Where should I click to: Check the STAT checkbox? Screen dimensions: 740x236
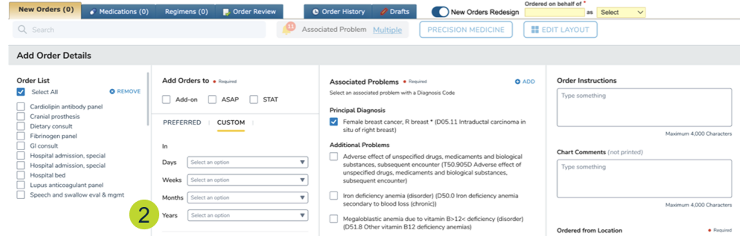[x=254, y=100]
